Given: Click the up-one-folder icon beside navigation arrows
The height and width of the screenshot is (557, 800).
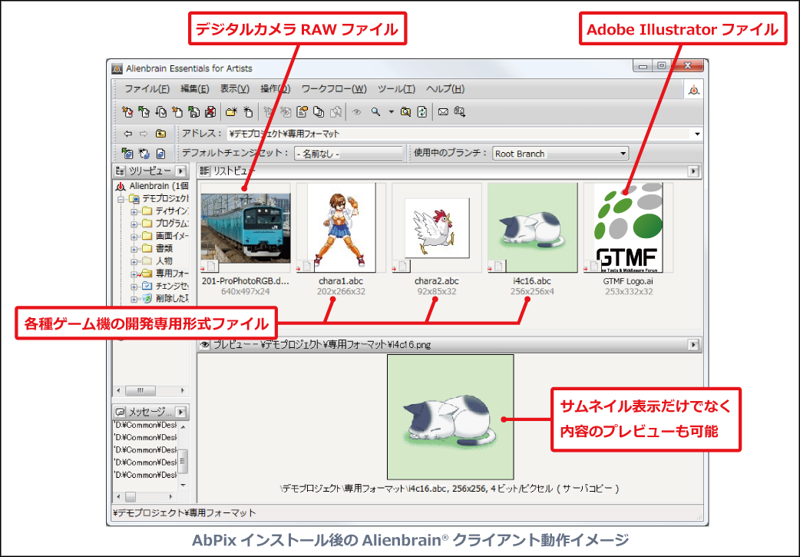Looking at the screenshot, I should point(160,134).
